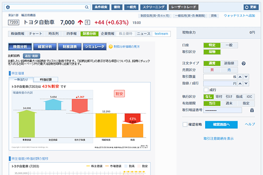
Task: Click the E icon next to price
Action: pyautogui.click(x=87, y=22)
